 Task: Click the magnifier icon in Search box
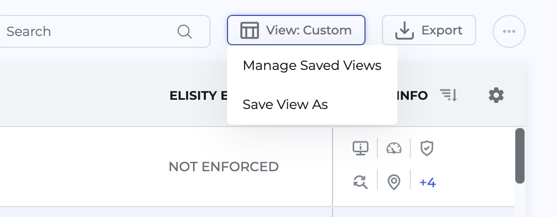pyautogui.click(x=184, y=31)
